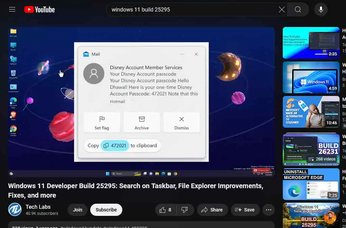The image size is (346, 228).
Task: Click the sender avatar in the Mail notification
Action: click(x=94, y=74)
